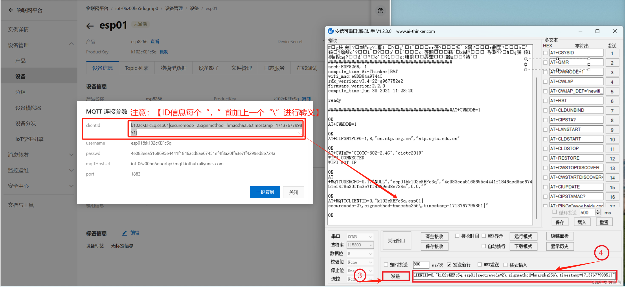
Task: Click the 清空接收 button
Action: click(x=434, y=236)
